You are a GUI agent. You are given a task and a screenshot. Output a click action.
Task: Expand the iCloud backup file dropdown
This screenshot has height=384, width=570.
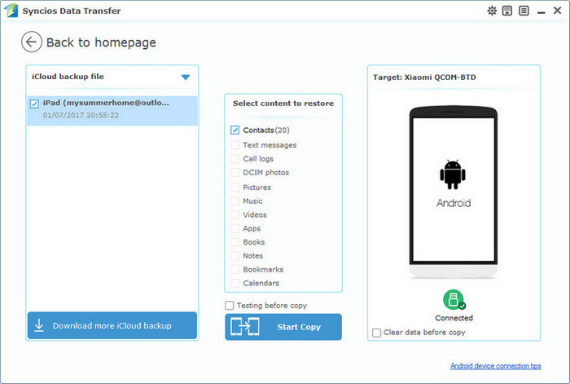pyautogui.click(x=186, y=77)
